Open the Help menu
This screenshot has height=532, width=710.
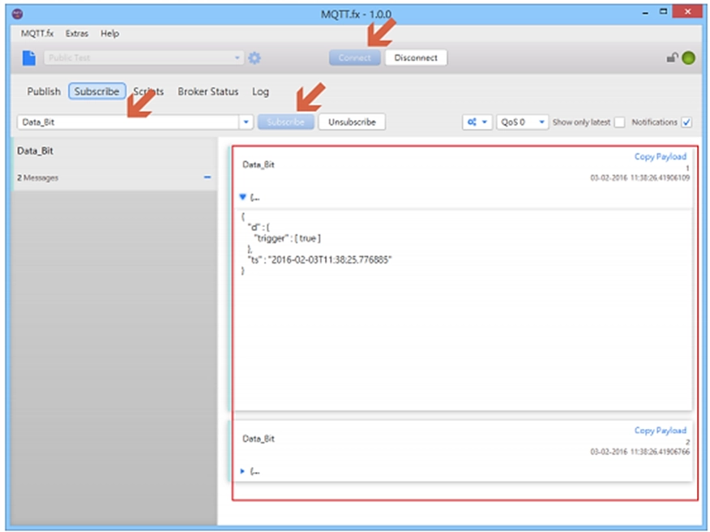(109, 33)
